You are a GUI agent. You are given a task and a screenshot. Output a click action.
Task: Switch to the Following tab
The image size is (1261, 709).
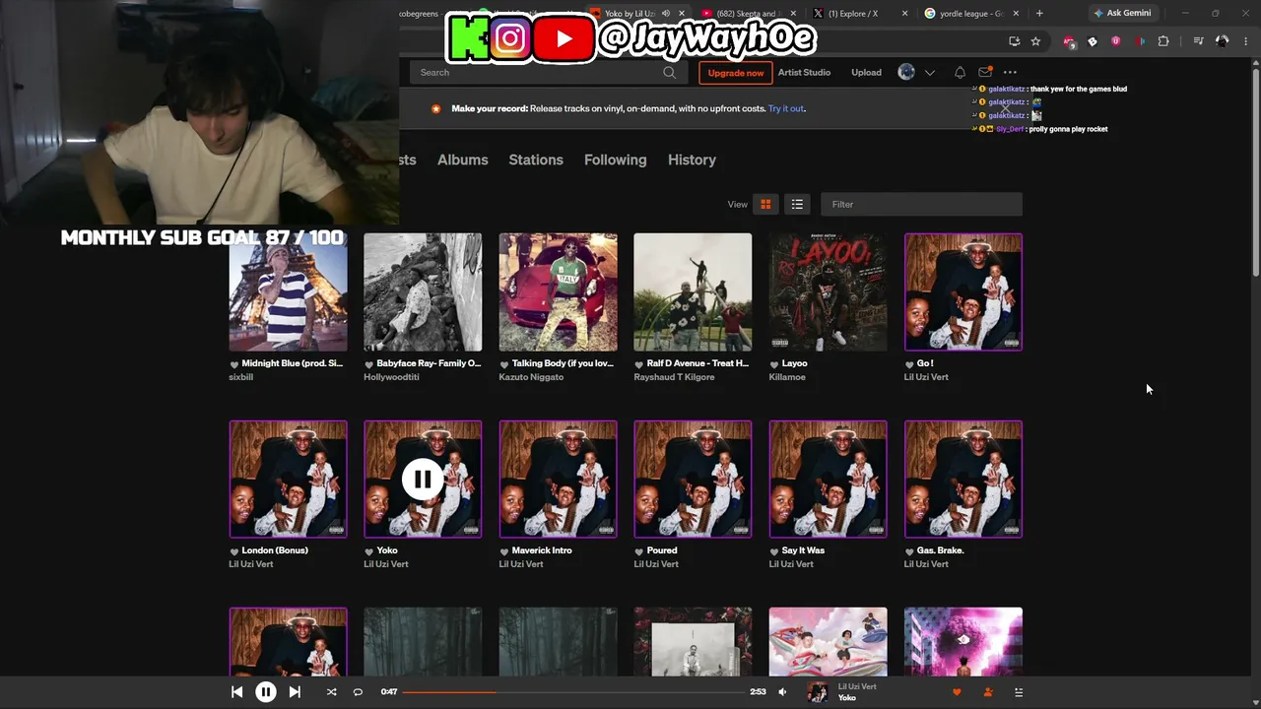pyautogui.click(x=616, y=160)
